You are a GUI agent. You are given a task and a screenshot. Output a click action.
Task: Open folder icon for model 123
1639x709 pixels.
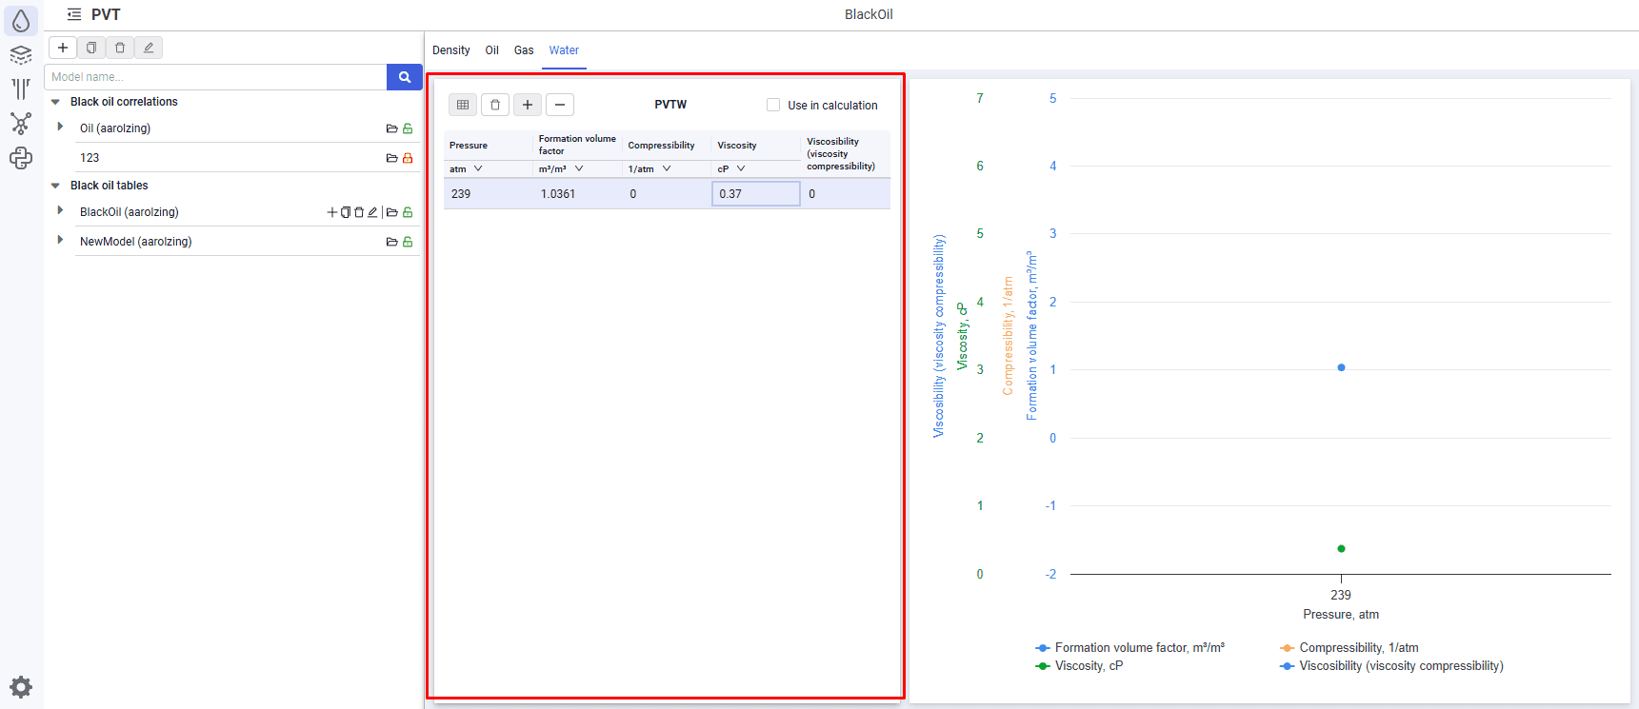click(391, 158)
